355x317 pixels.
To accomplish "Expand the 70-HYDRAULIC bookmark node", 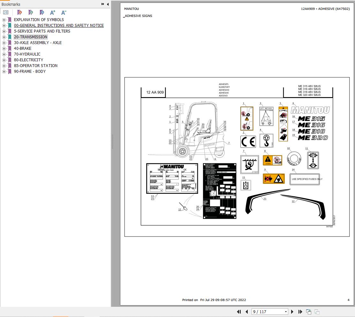I will point(4,54).
